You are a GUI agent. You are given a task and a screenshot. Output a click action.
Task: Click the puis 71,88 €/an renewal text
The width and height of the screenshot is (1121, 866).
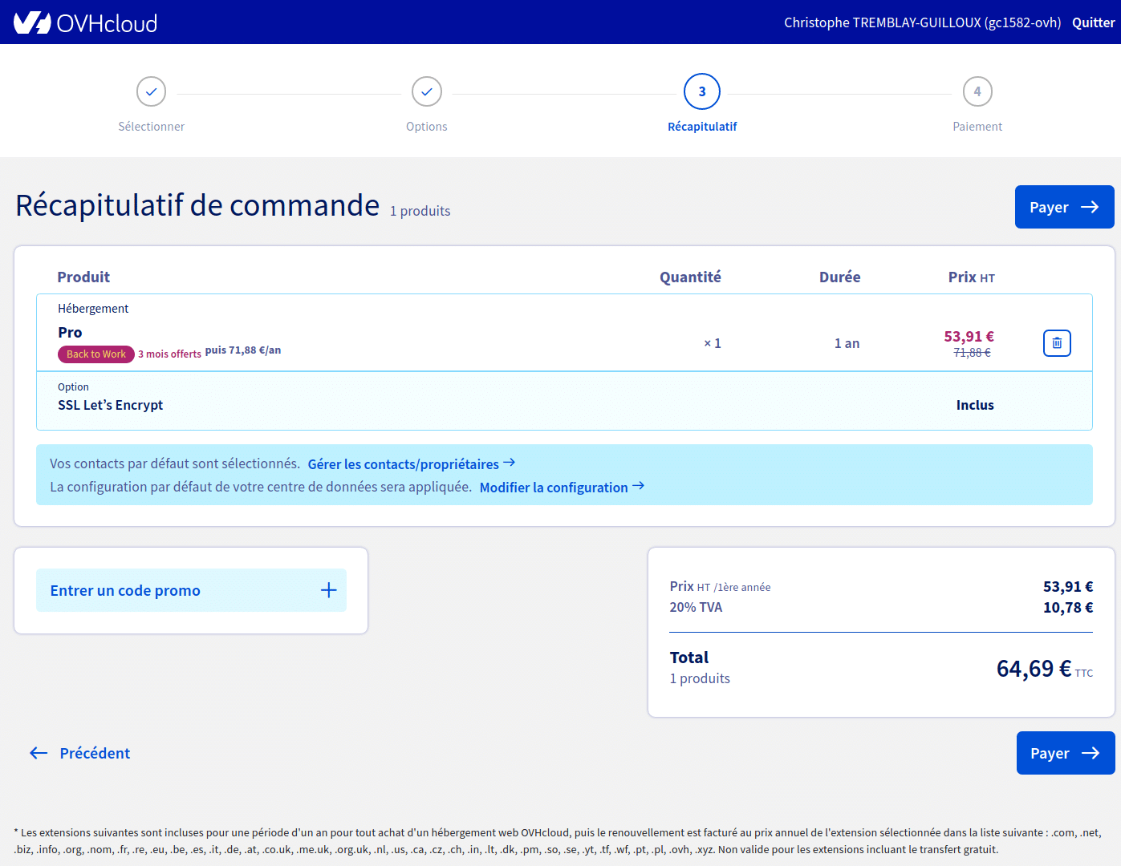[x=243, y=350]
